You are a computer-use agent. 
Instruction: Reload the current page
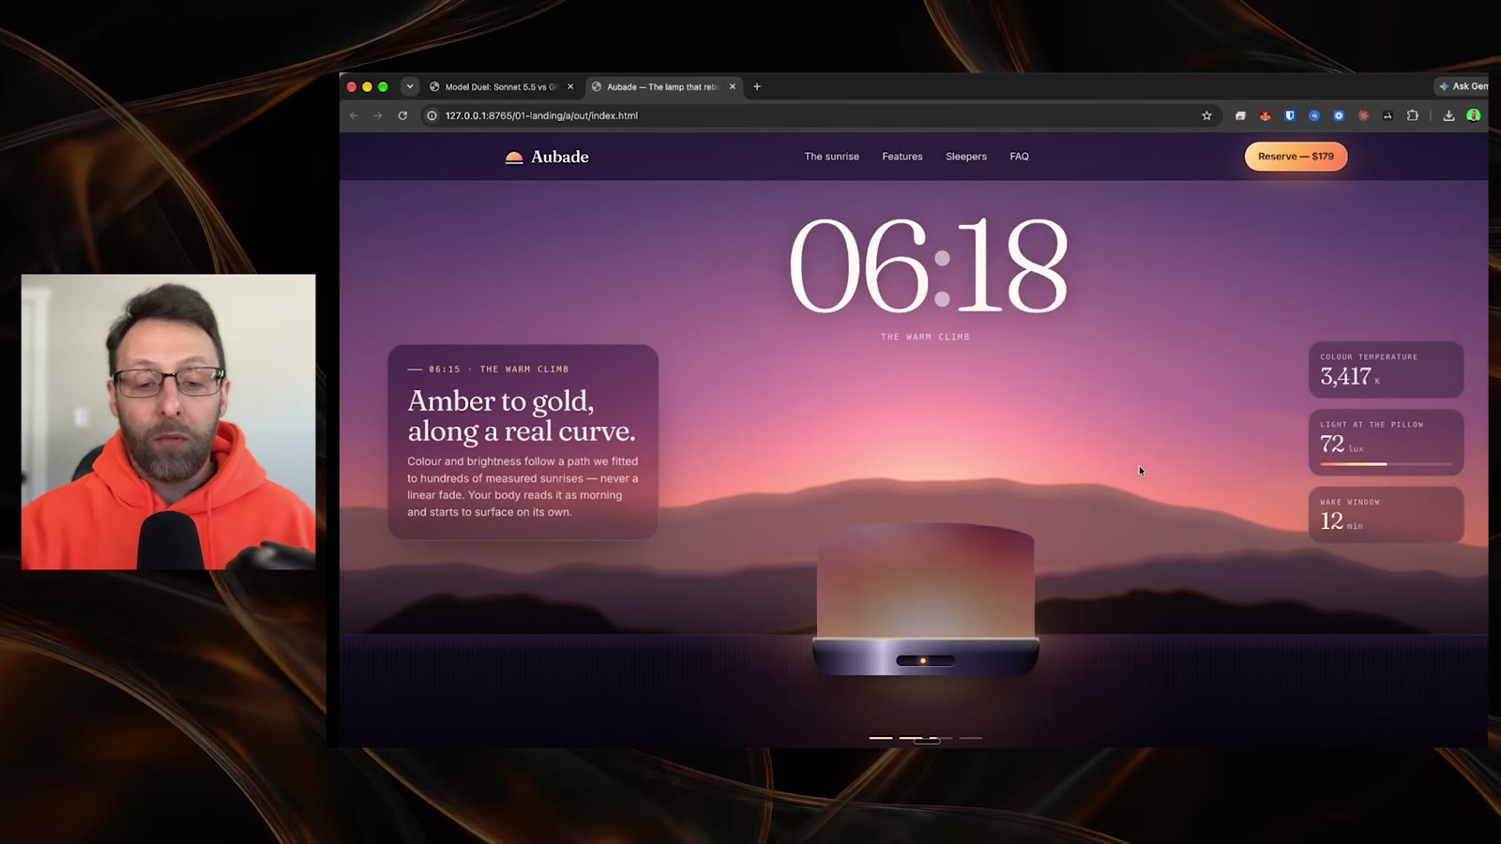402,115
